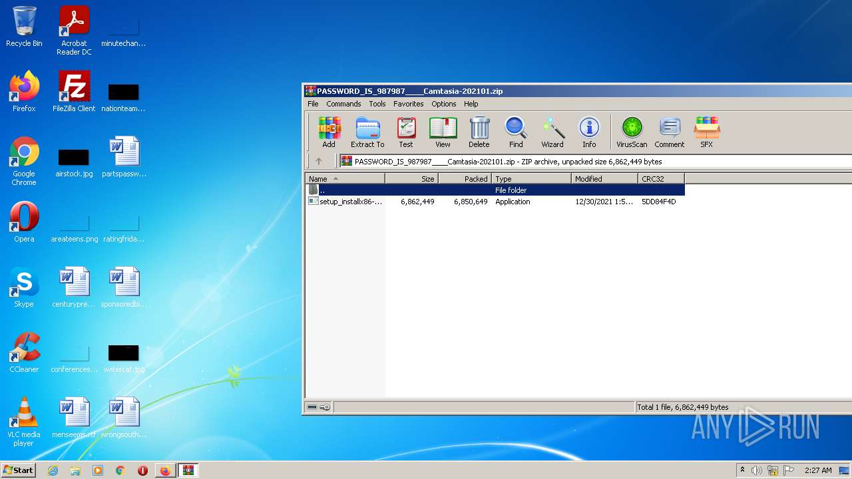
Task: Select menseems.rtf document on desktop
Action: coord(74,418)
